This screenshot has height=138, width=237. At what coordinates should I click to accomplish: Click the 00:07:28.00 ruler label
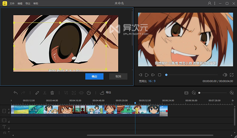(214, 100)
